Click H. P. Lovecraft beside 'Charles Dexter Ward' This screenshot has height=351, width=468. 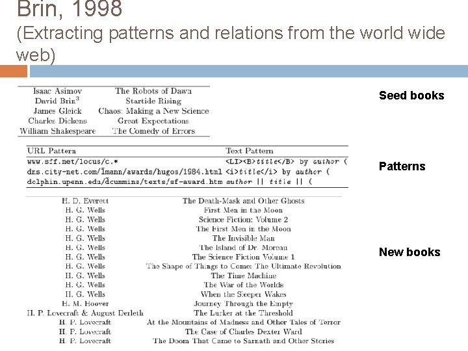(85, 331)
